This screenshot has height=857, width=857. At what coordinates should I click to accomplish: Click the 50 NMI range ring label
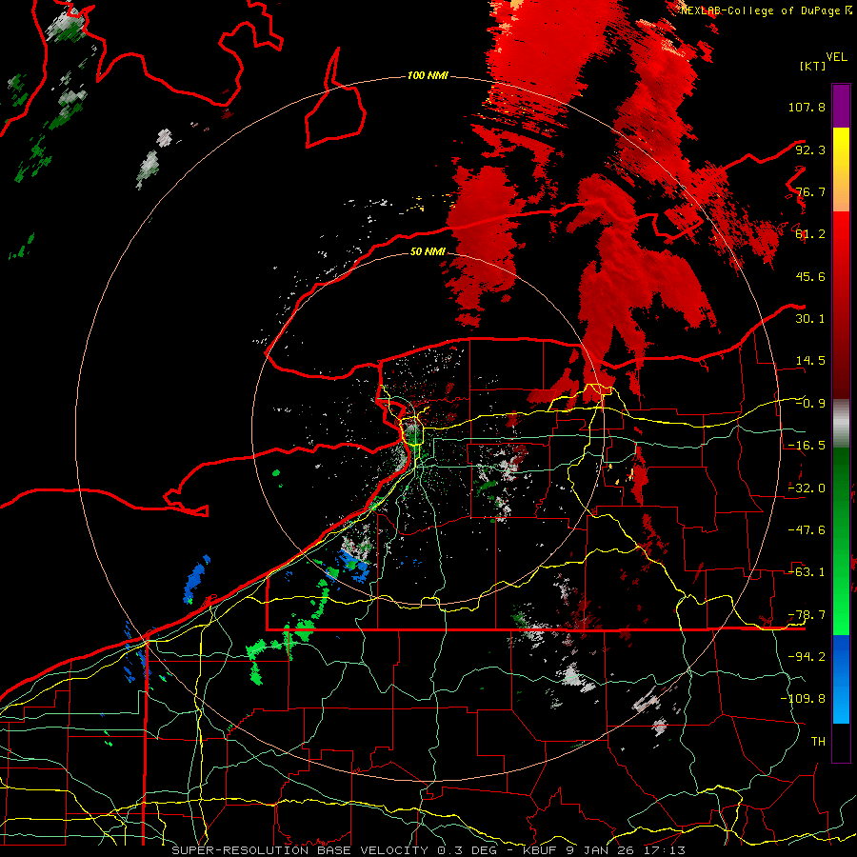click(428, 251)
